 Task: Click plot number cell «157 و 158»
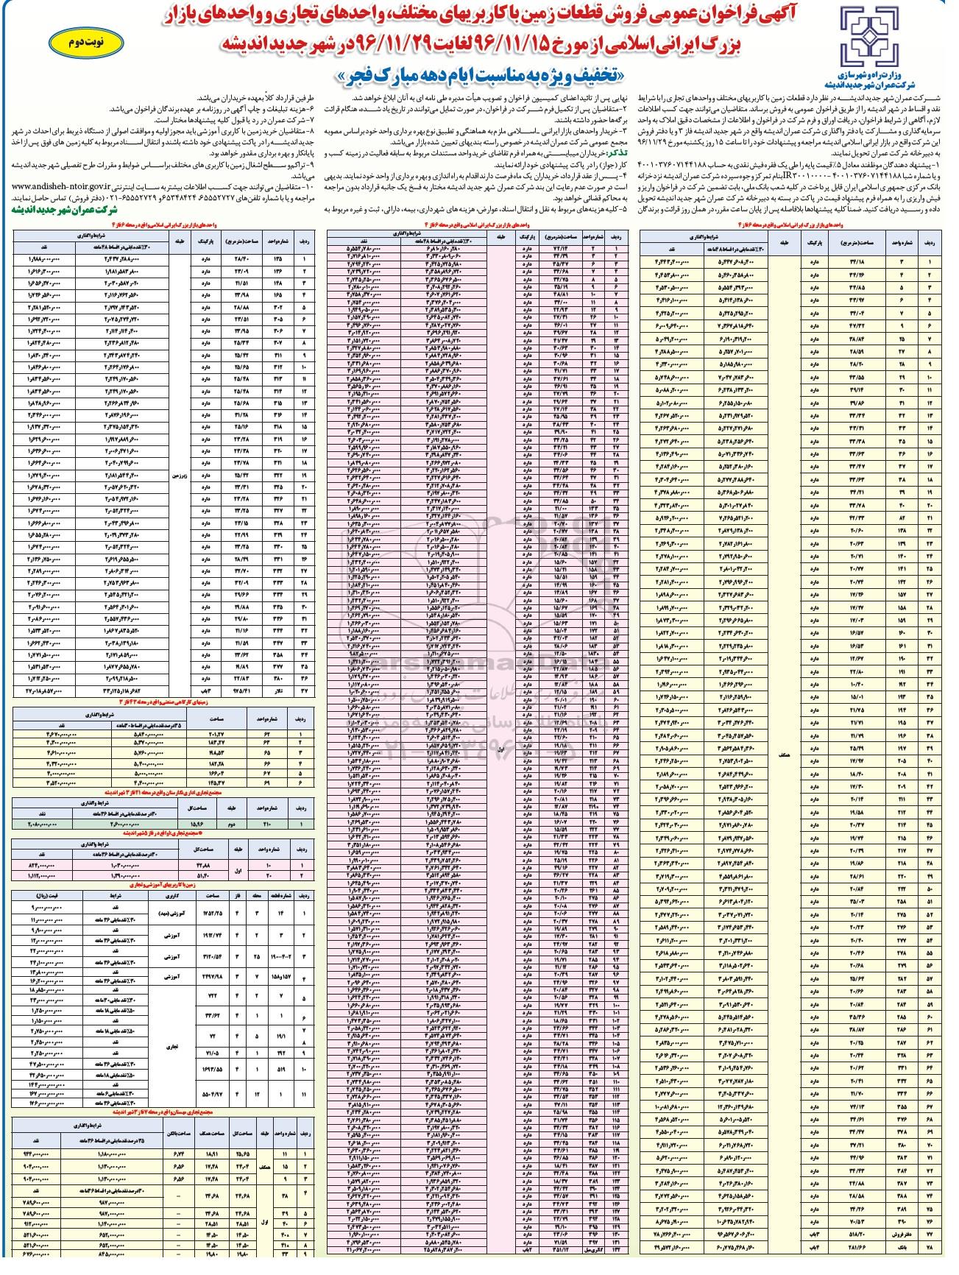tap(281, 977)
